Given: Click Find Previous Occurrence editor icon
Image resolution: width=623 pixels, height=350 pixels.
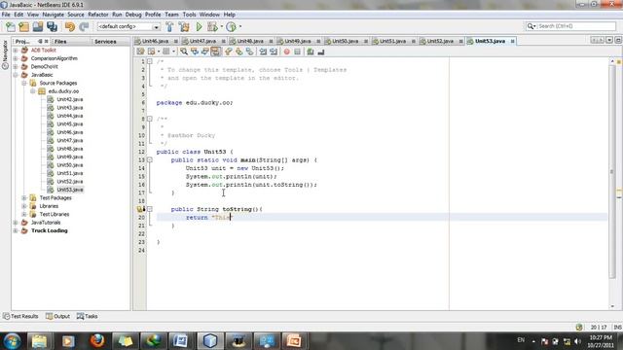Looking at the screenshot, I should pos(195,52).
